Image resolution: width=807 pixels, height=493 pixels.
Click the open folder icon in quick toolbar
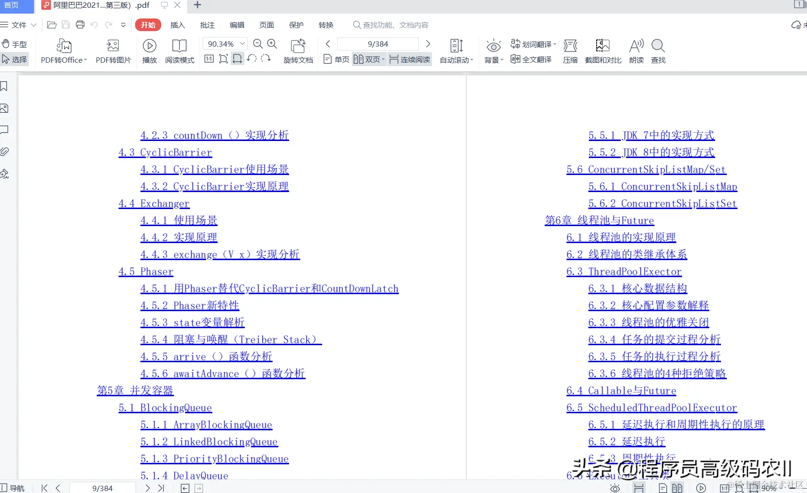click(52, 25)
